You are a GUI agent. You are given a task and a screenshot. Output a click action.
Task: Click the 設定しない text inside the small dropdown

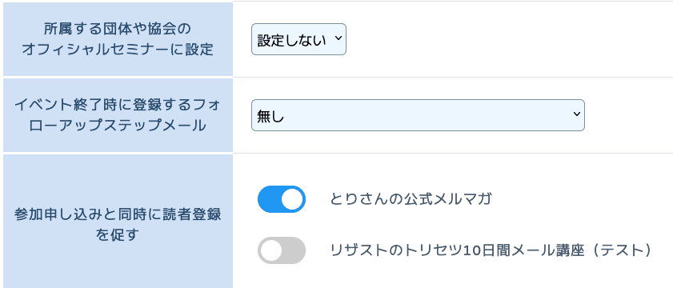pos(292,39)
